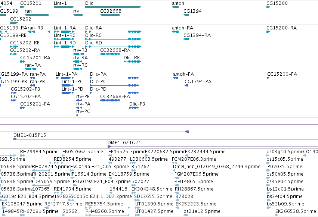
Task: Select the CG15202-PB protein label
Action: pos(25,89)
